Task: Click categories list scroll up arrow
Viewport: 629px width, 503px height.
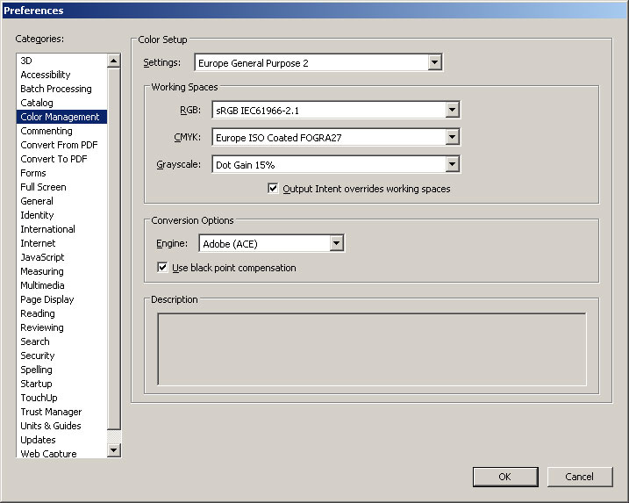Action: tap(114, 61)
